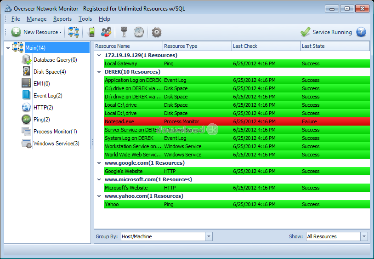Click the Database Query cylinder icon
This screenshot has height=259, width=374.
27,60
